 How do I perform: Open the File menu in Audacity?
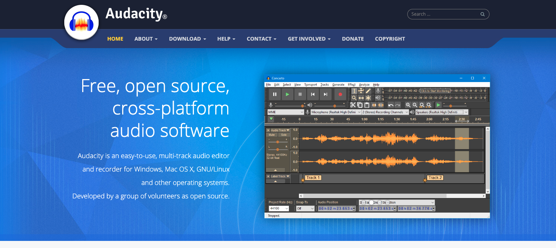click(268, 85)
